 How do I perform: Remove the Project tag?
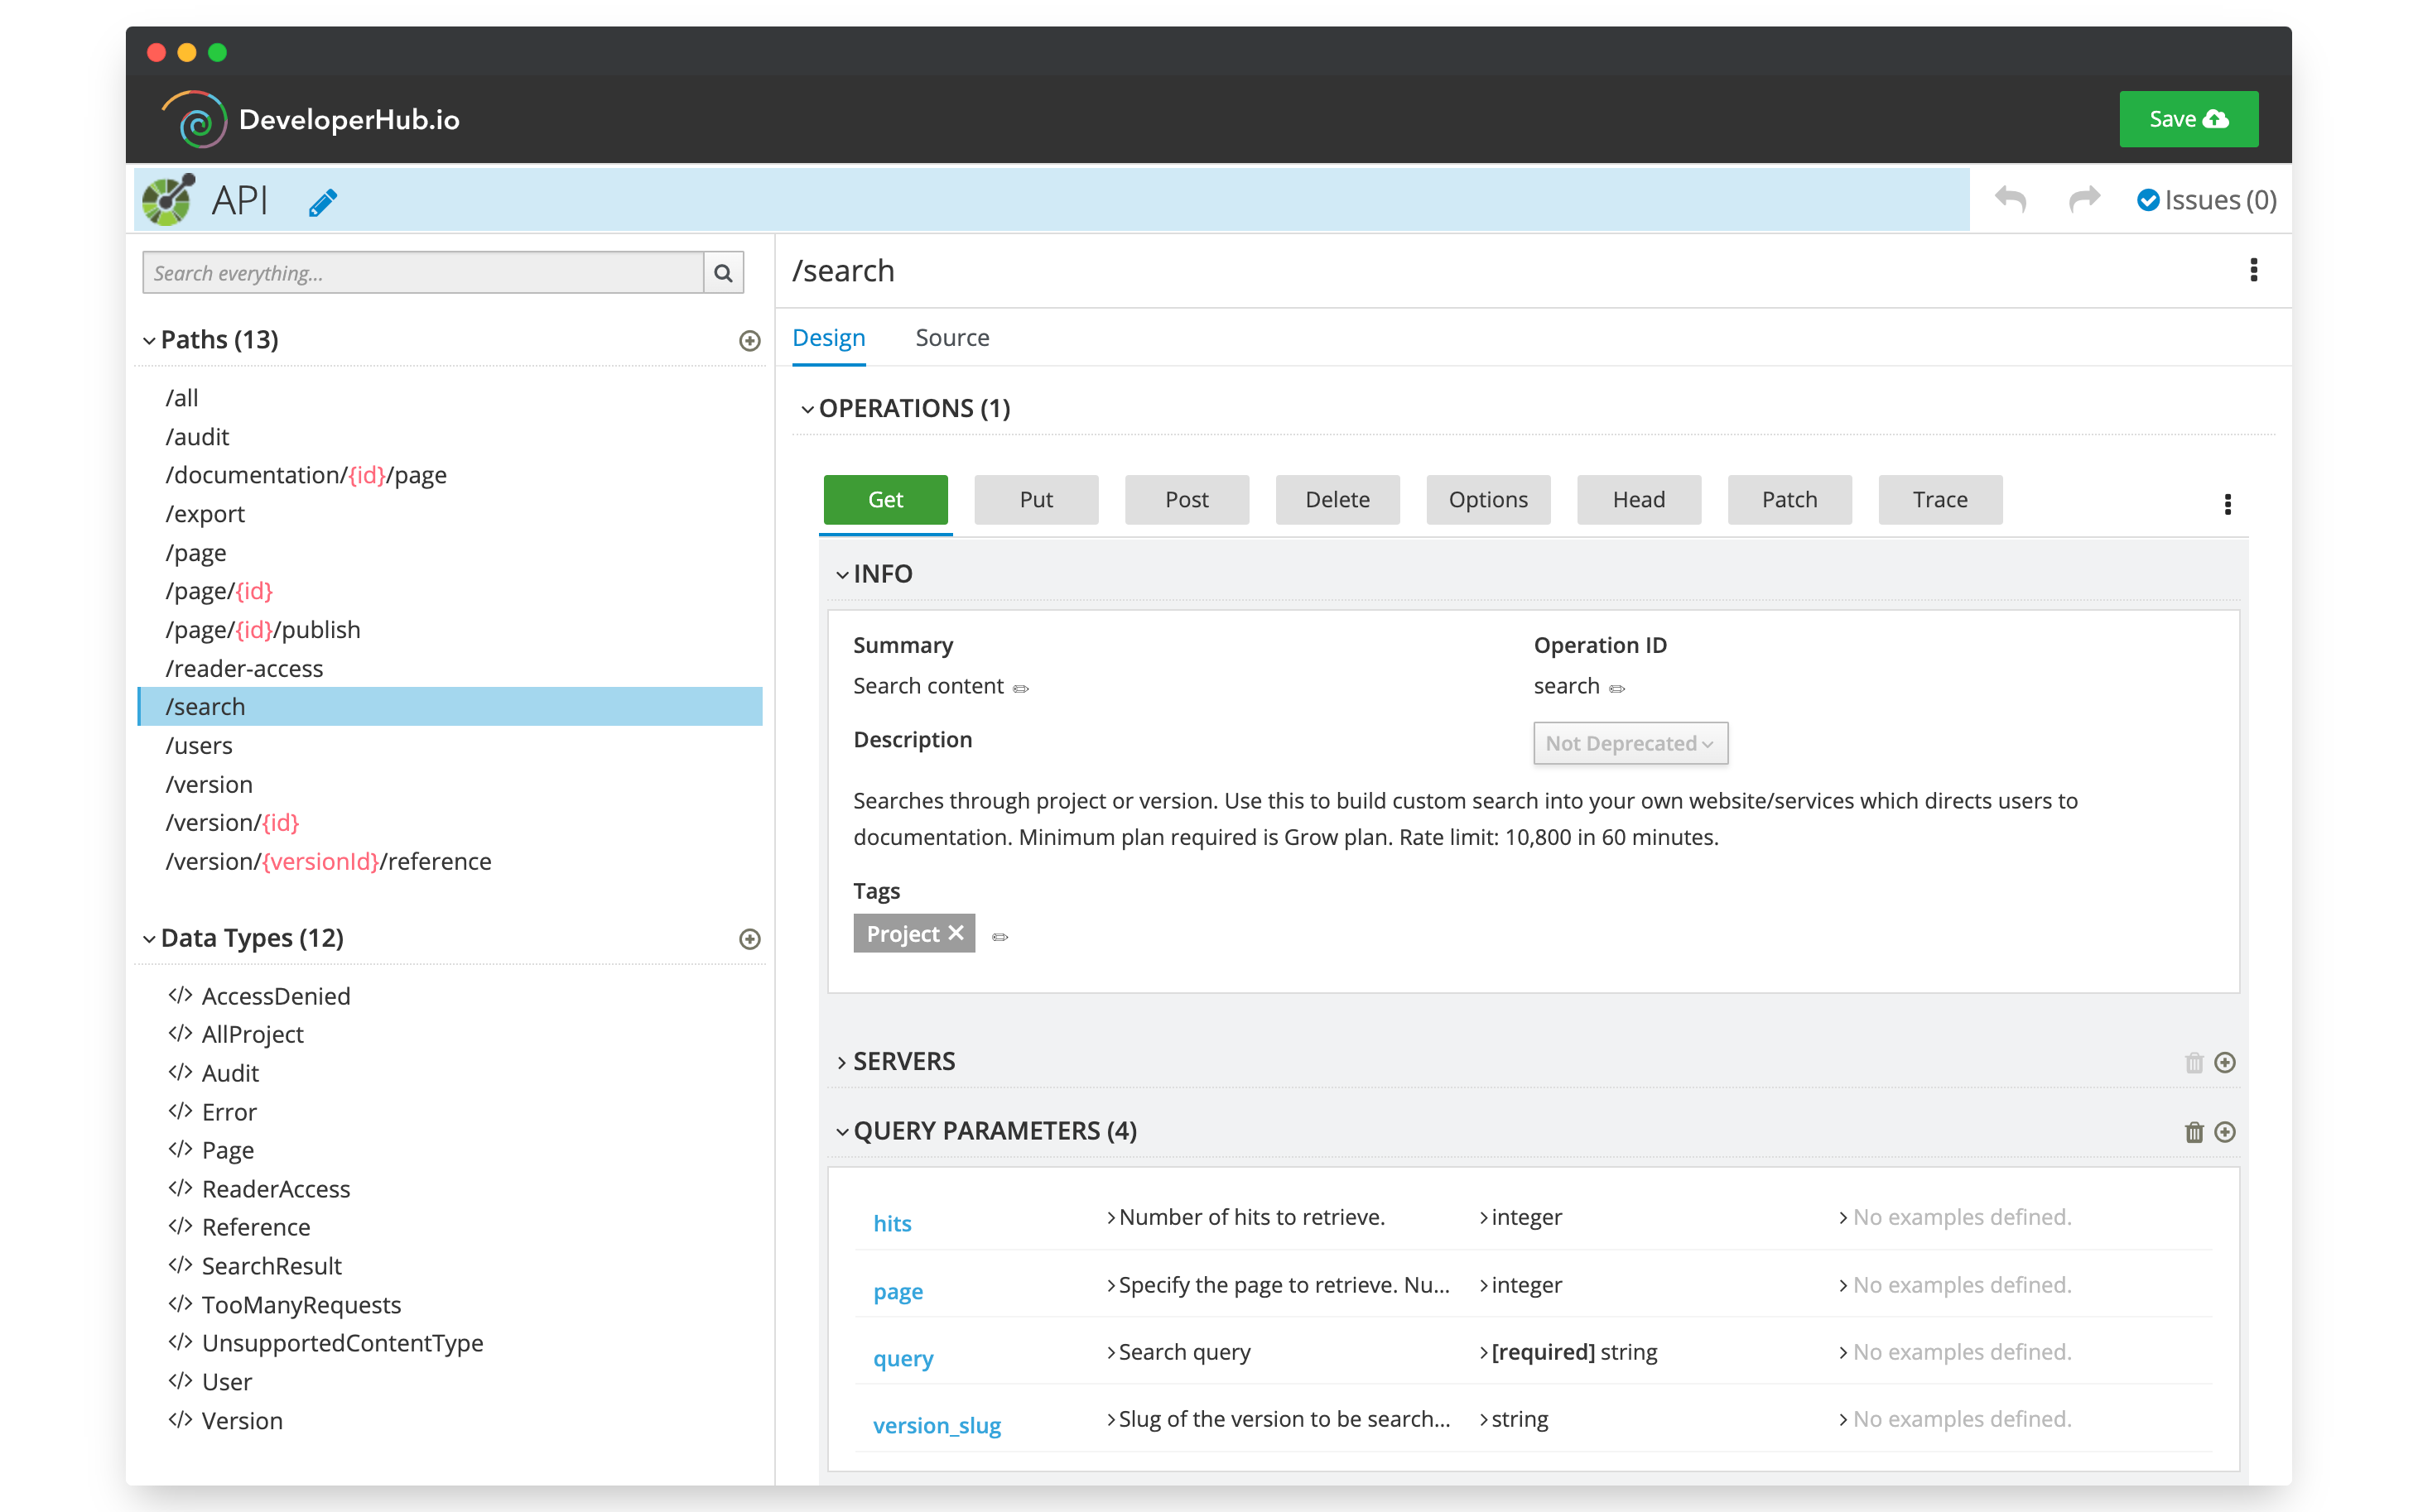click(x=956, y=933)
